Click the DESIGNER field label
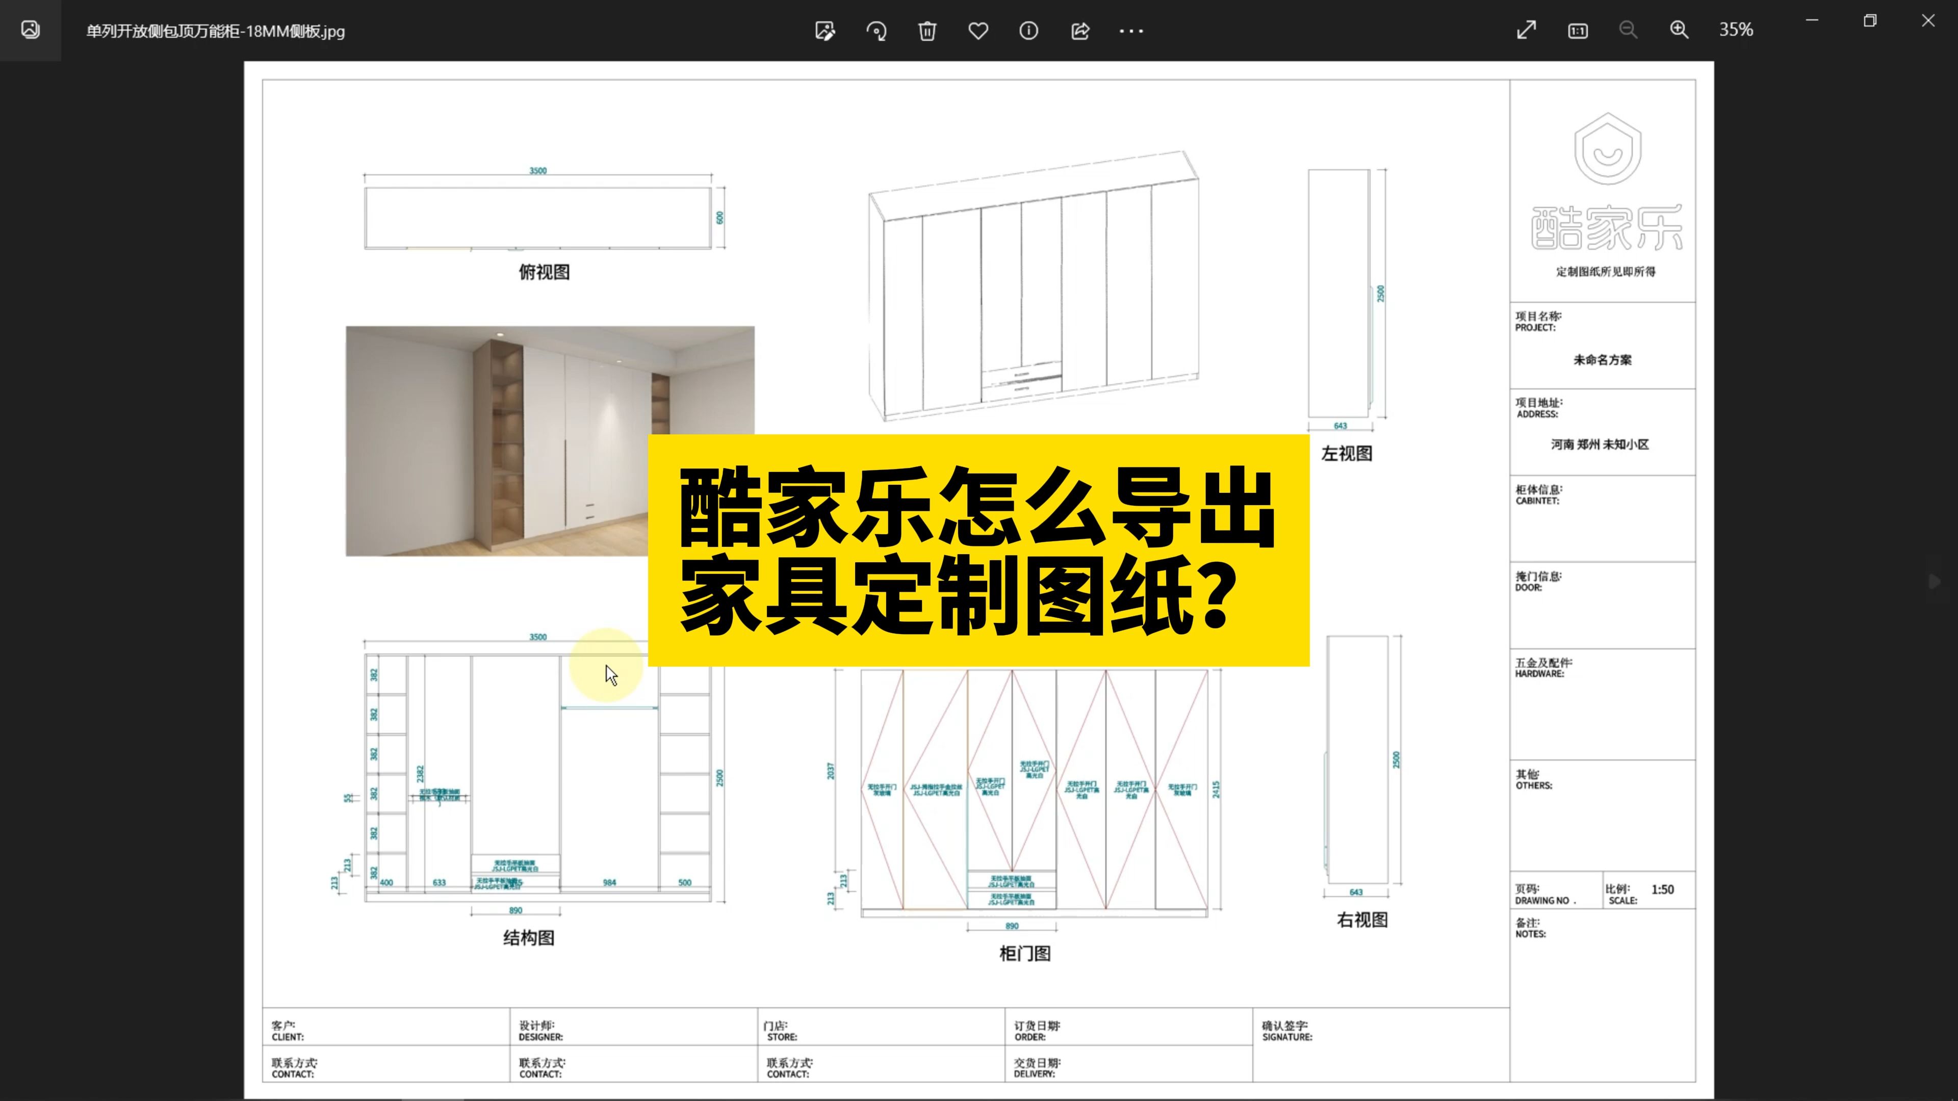Viewport: 1958px width, 1101px height. coord(540,1037)
